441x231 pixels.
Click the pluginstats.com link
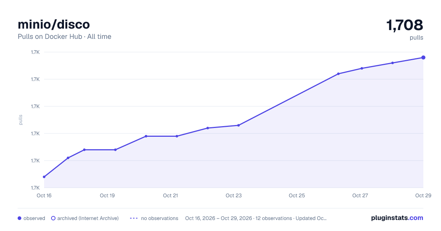coord(397,218)
